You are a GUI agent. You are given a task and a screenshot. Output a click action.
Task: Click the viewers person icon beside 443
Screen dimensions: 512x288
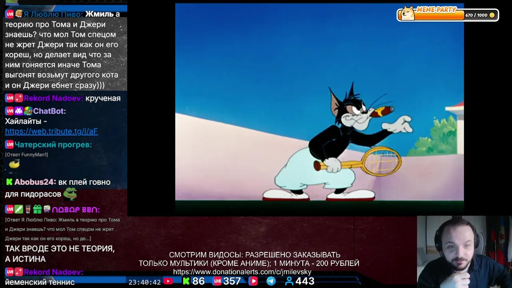[289, 282]
